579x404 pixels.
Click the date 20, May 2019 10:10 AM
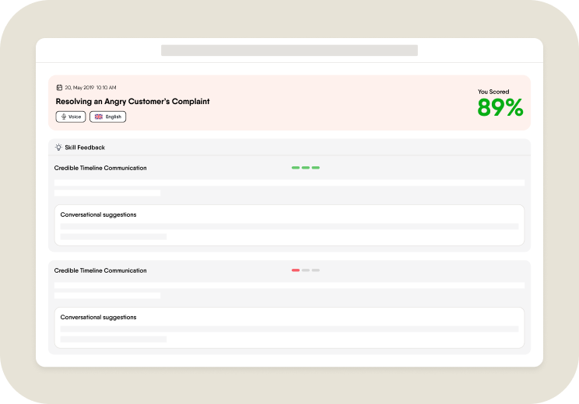pos(90,88)
